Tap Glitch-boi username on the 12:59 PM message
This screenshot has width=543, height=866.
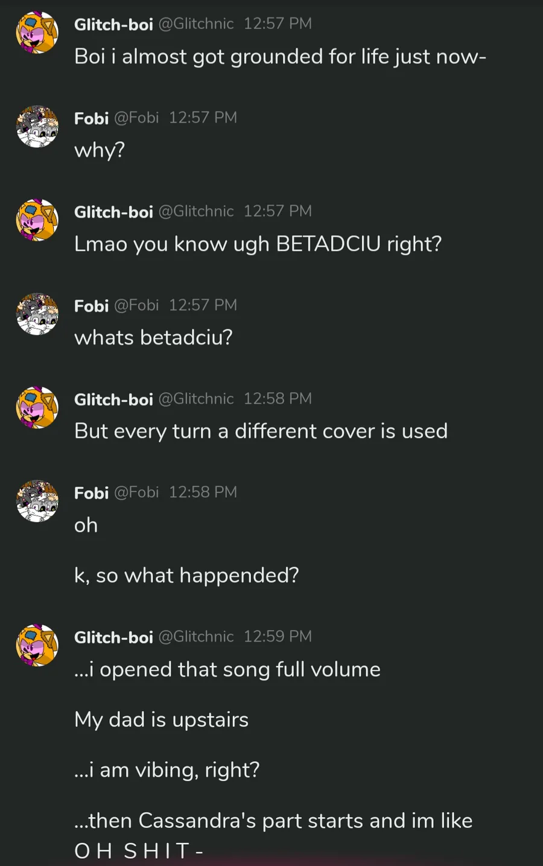coord(113,637)
